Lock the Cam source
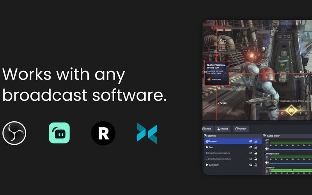The height and width of the screenshot is (195, 312). pos(256,147)
